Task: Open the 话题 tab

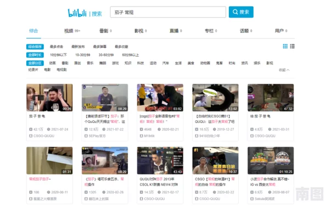Action: coord(246,31)
